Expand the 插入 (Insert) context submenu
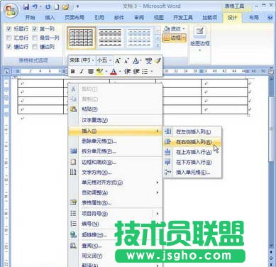Screen dimensions: 276x267 click(x=115, y=131)
